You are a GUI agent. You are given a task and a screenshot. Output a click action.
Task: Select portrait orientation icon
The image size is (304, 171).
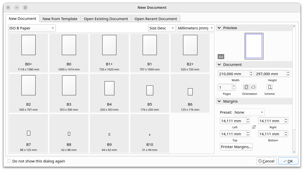tap(246, 87)
